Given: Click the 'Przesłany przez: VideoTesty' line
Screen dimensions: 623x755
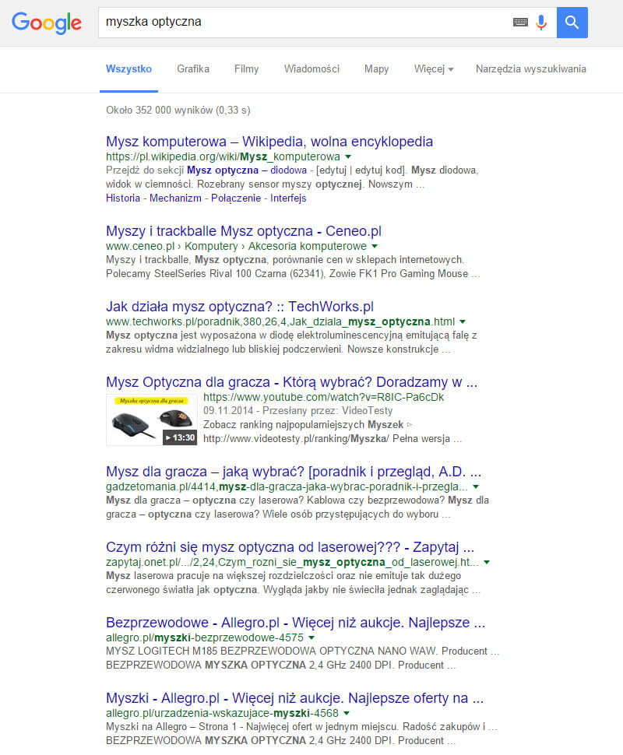Looking at the screenshot, I should [x=328, y=411].
